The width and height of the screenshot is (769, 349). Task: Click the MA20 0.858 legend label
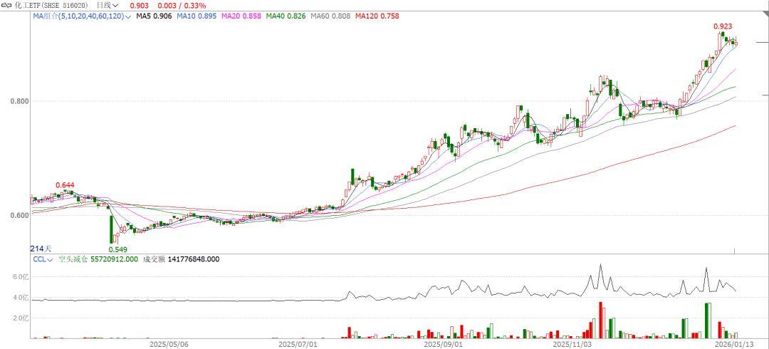tap(240, 16)
